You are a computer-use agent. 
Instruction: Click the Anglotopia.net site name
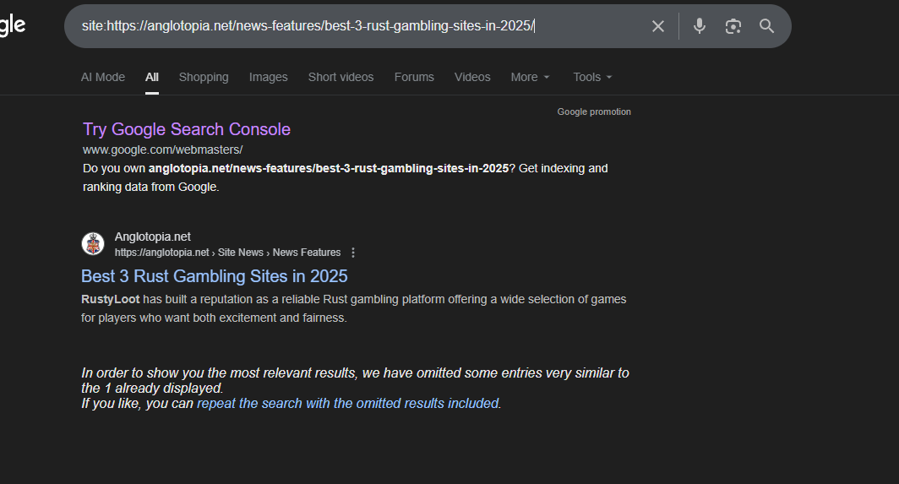point(152,237)
